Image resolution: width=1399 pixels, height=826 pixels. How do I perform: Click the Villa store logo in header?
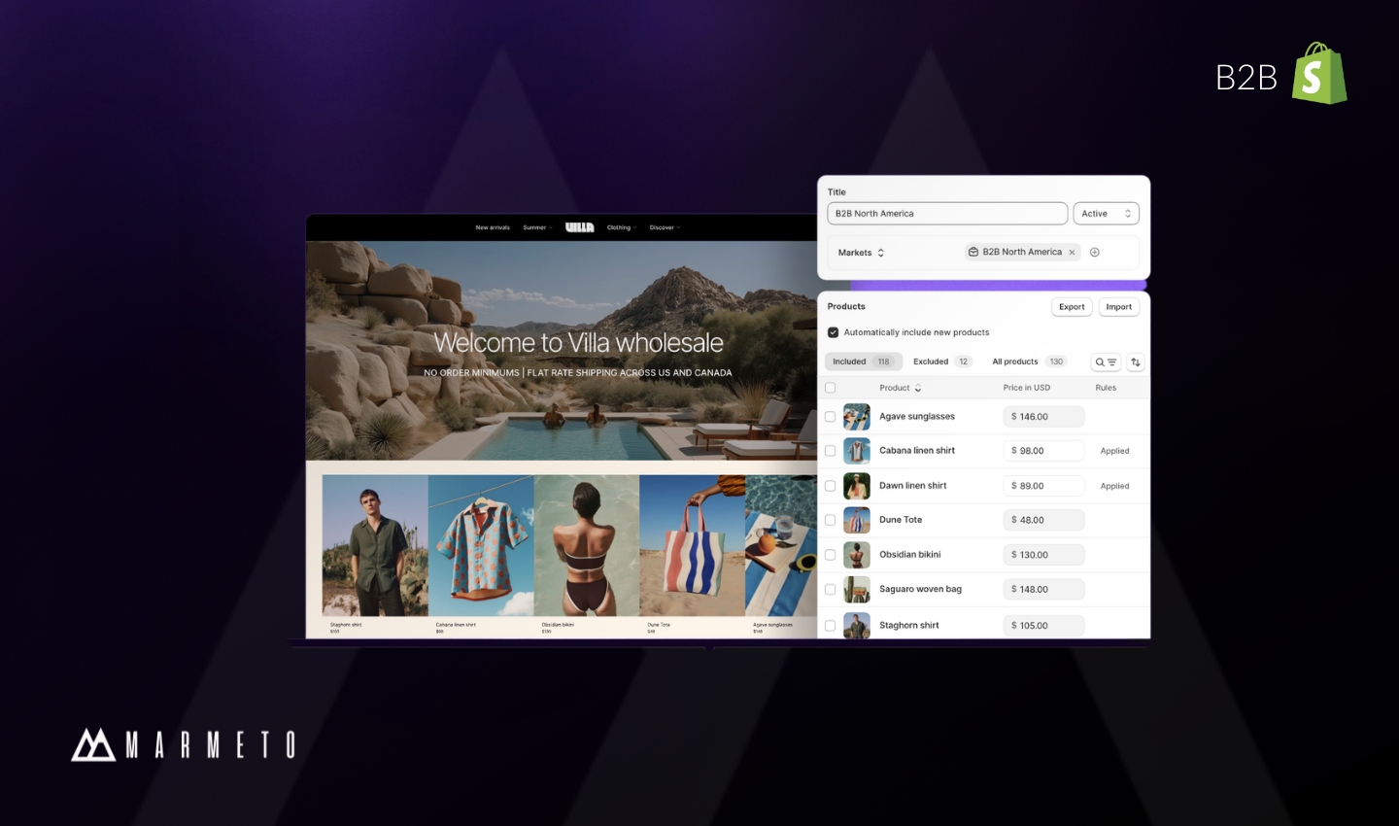tap(580, 227)
